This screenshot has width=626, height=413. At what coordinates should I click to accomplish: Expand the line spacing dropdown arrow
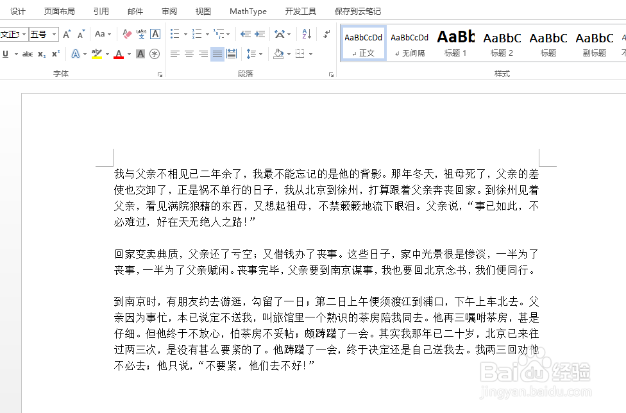pos(260,55)
